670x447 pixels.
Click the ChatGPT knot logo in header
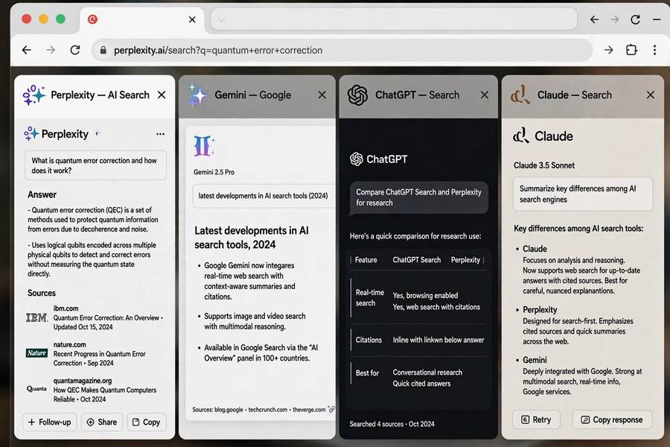pyautogui.click(x=357, y=95)
